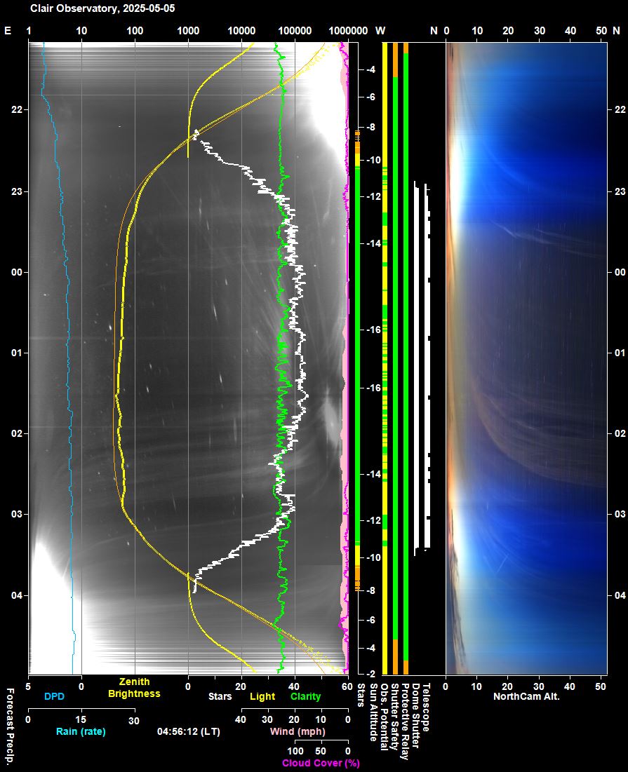Select the Obs. Potential vertical label
The width and height of the screenshot is (628, 772).
[x=385, y=717]
